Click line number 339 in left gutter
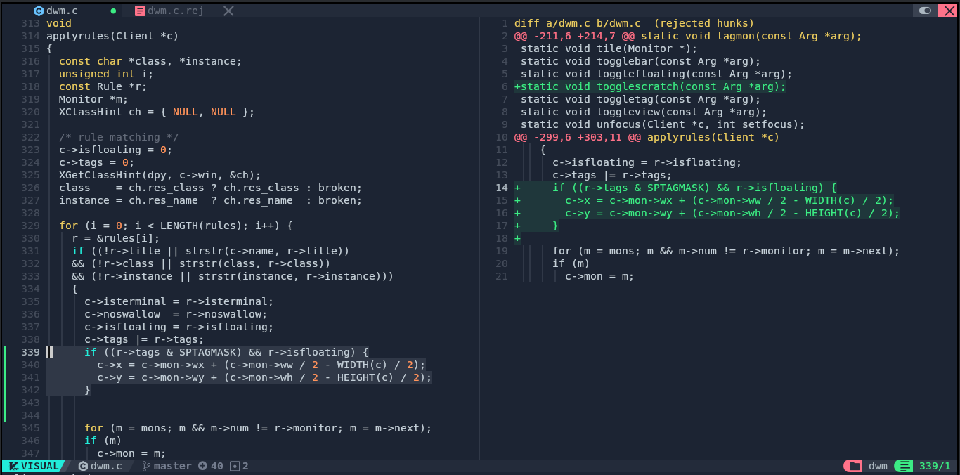Viewport: 960px width, 475px height. coord(30,352)
